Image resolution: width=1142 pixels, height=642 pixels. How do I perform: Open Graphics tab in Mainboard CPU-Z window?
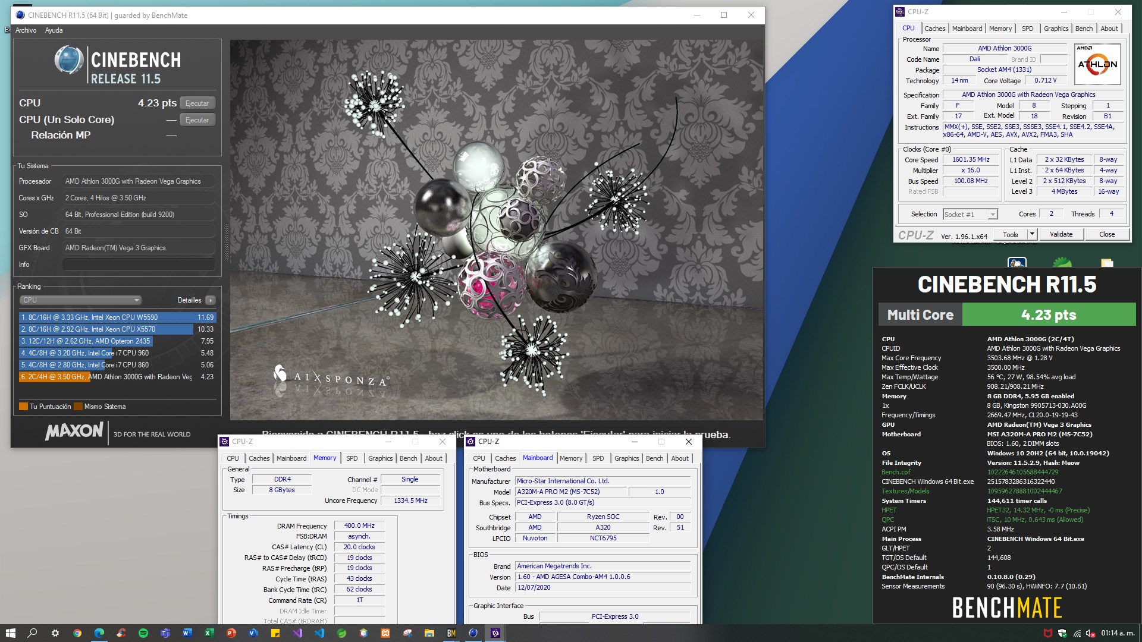626,458
